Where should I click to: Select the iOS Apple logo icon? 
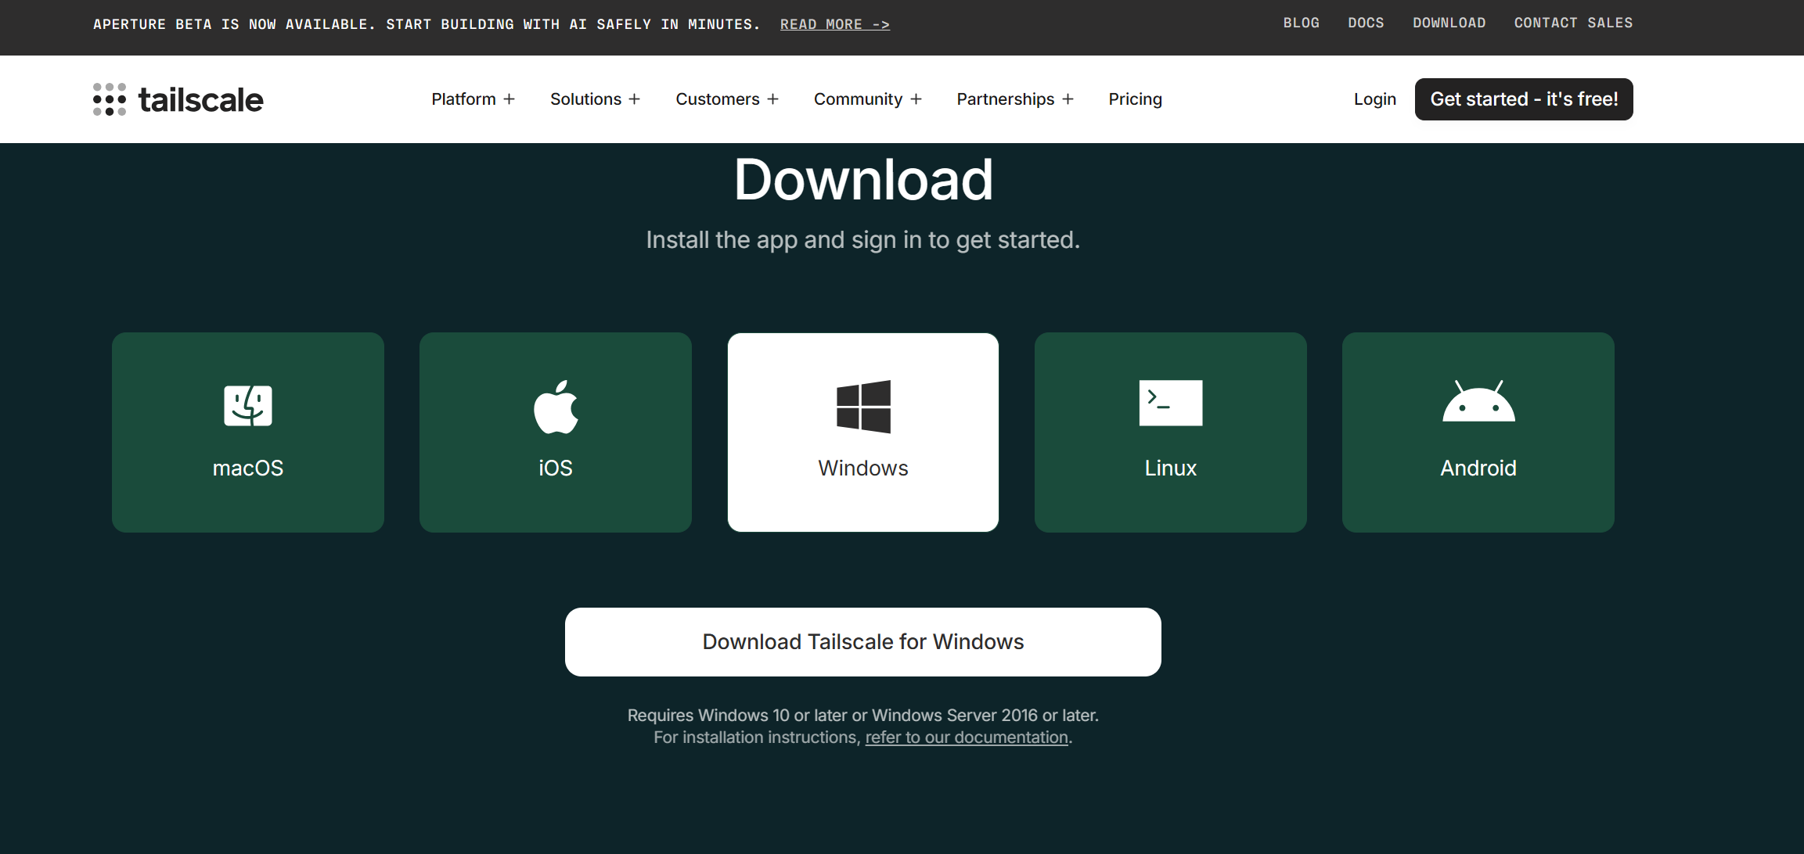coord(556,407)
